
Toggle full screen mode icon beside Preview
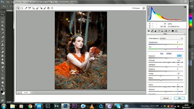pyautogui.click(x=143, y=8)
